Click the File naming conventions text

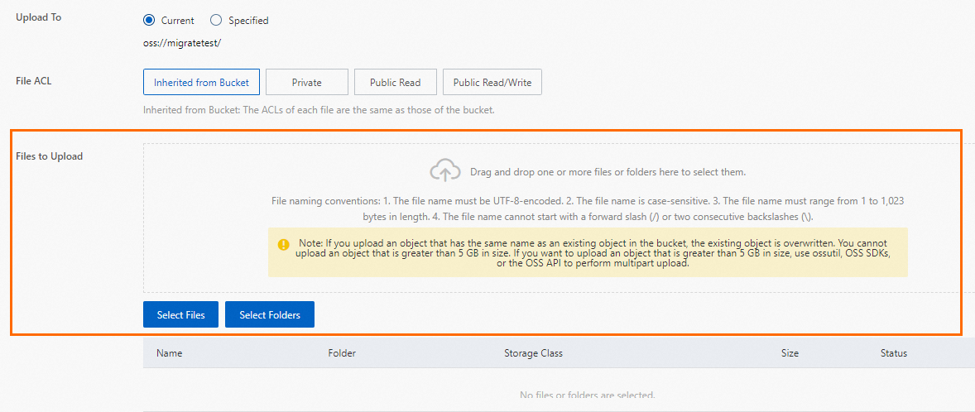pos(588,209)
